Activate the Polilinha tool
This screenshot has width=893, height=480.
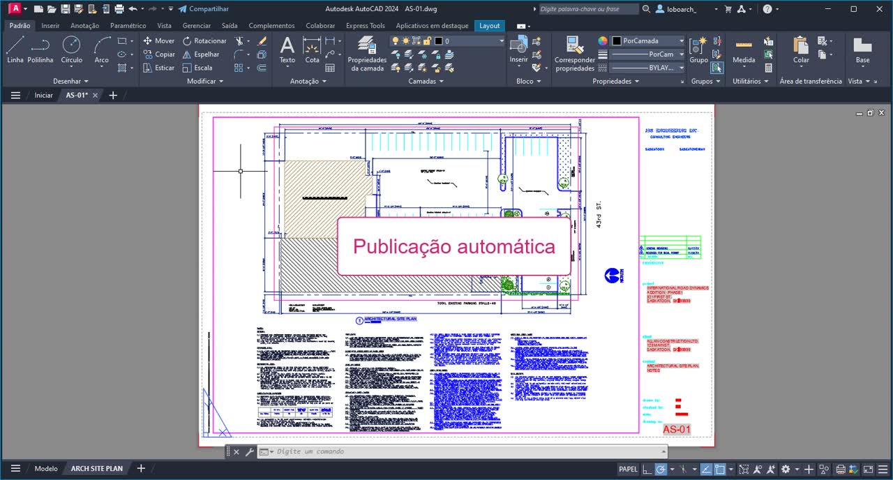[40, 52]
